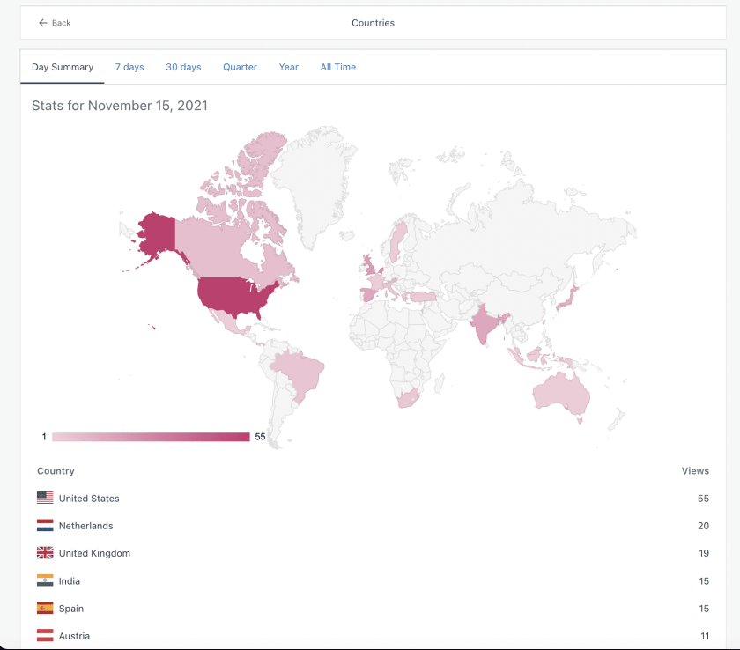Click the Spain flag icon

(45, 608)
